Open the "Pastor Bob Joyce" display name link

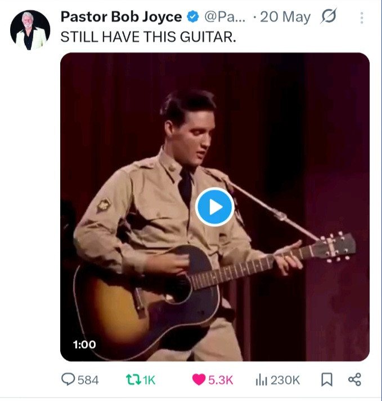pyautogui.click(x=120, y=17)
